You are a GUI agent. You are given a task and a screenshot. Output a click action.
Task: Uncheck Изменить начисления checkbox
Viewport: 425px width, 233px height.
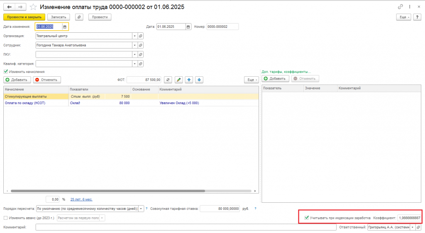tap(6, 72)
